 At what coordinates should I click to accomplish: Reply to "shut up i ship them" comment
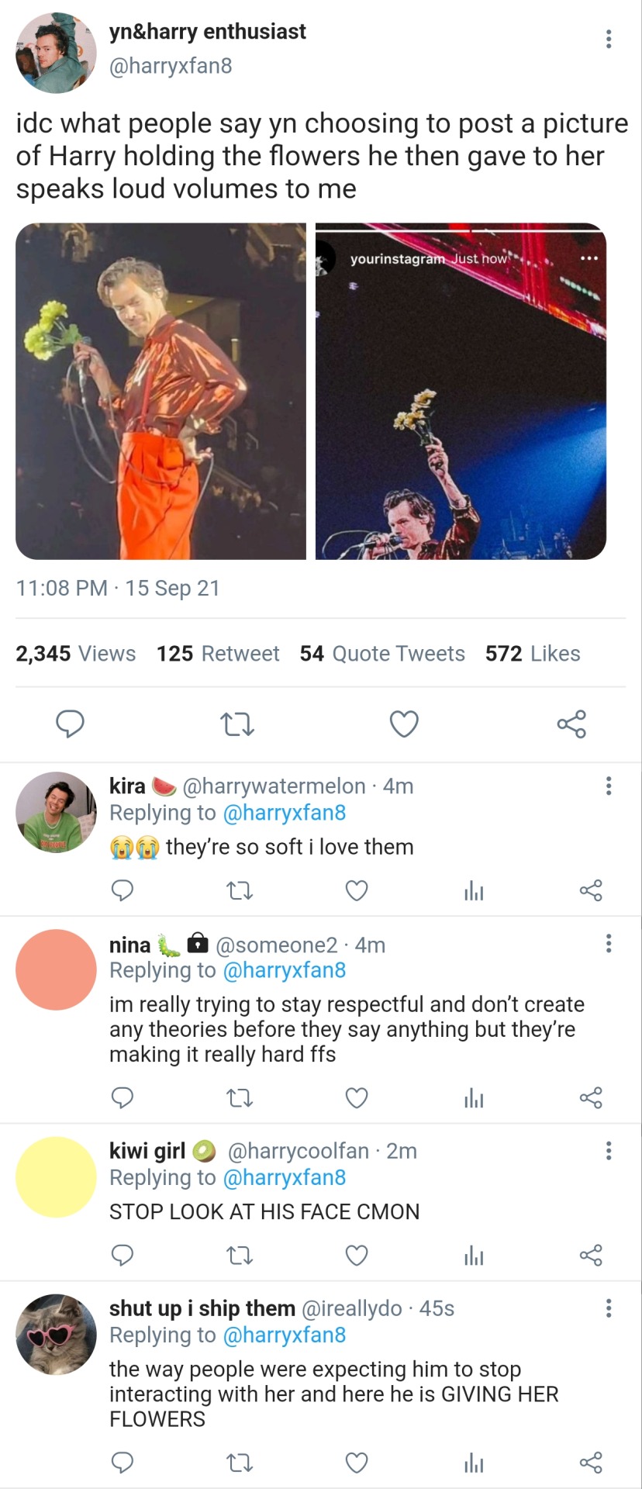coord(123,1463)
